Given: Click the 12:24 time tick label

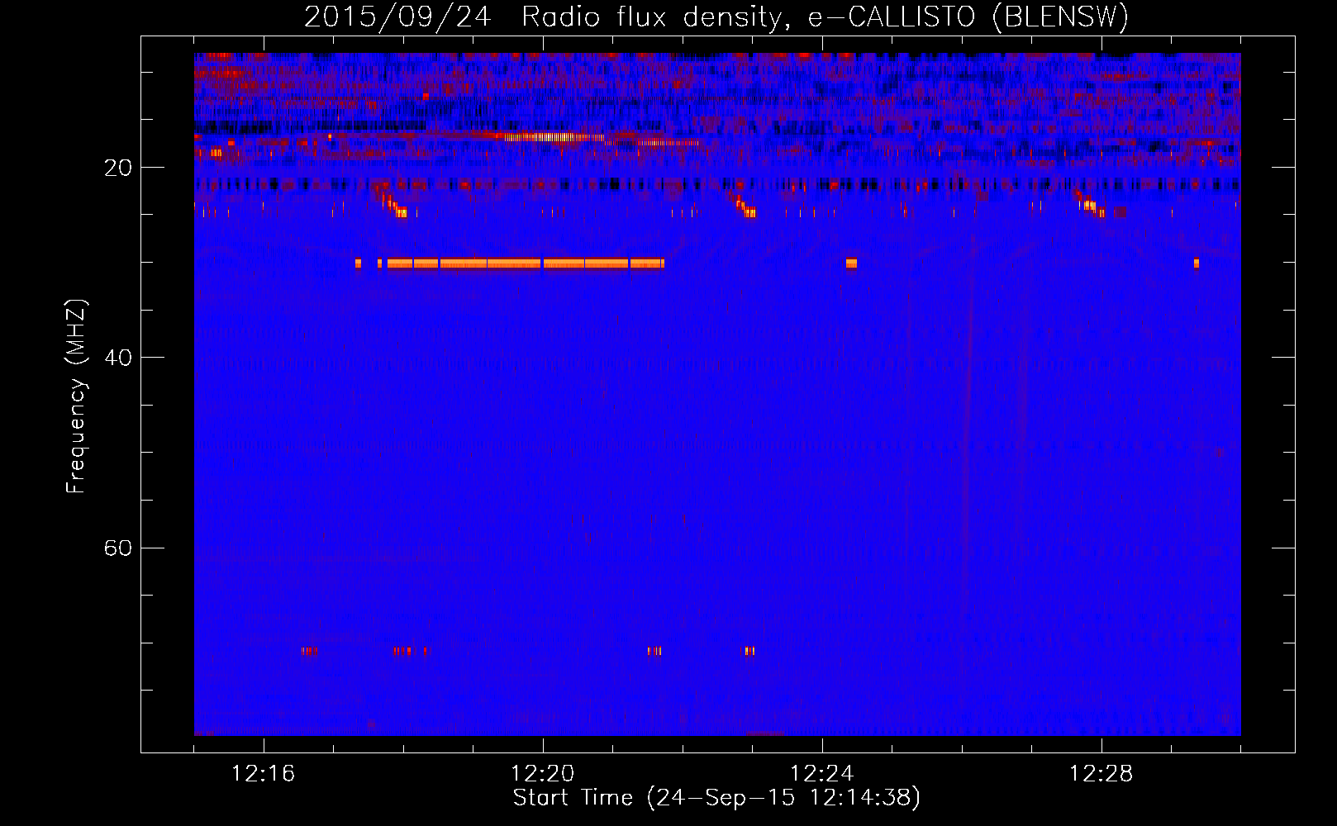Looking at the screenshot, I should point(822,774).
